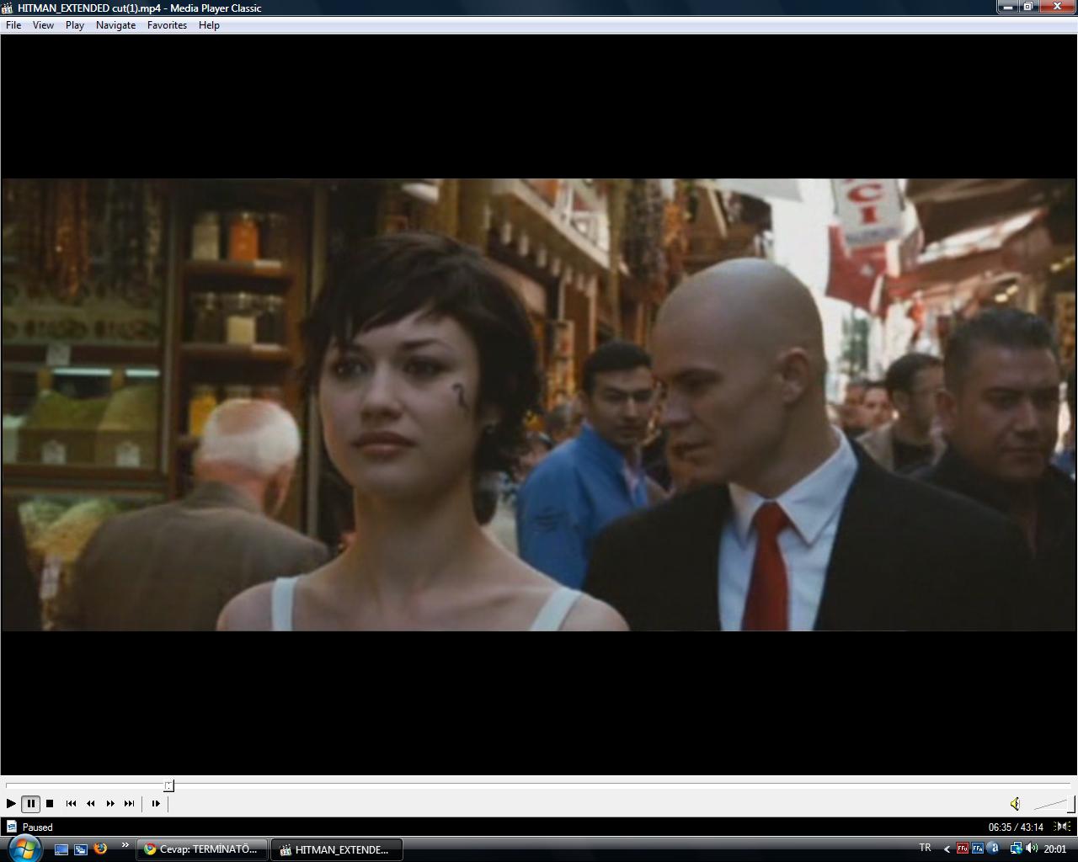Screen dimensions: 1078x862
Task: Advance one frame with the frame step icon
Action: (156, 804)
